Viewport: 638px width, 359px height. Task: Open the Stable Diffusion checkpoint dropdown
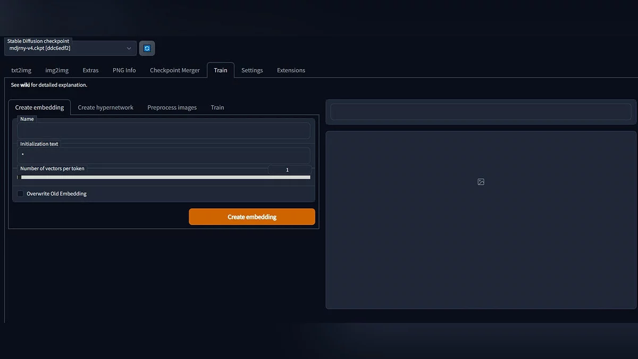click(x=70, y=48)
